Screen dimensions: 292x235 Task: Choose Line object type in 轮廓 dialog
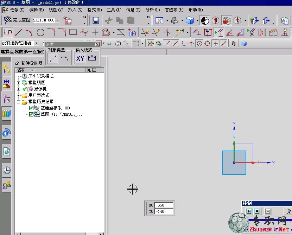(x=53, y=58)
